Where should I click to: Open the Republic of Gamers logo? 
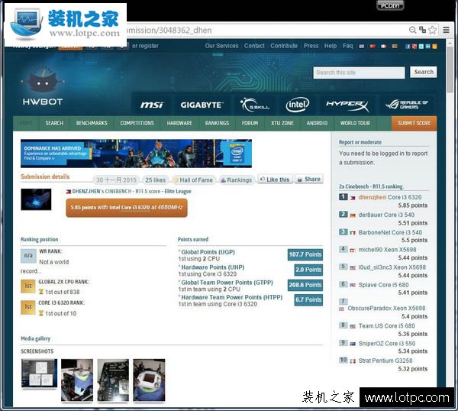pos(407,105)
